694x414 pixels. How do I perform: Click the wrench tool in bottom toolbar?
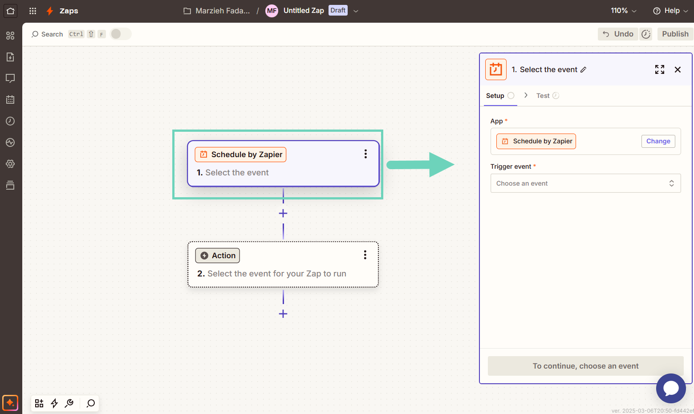pyautogui.click(x=69, y=403)
